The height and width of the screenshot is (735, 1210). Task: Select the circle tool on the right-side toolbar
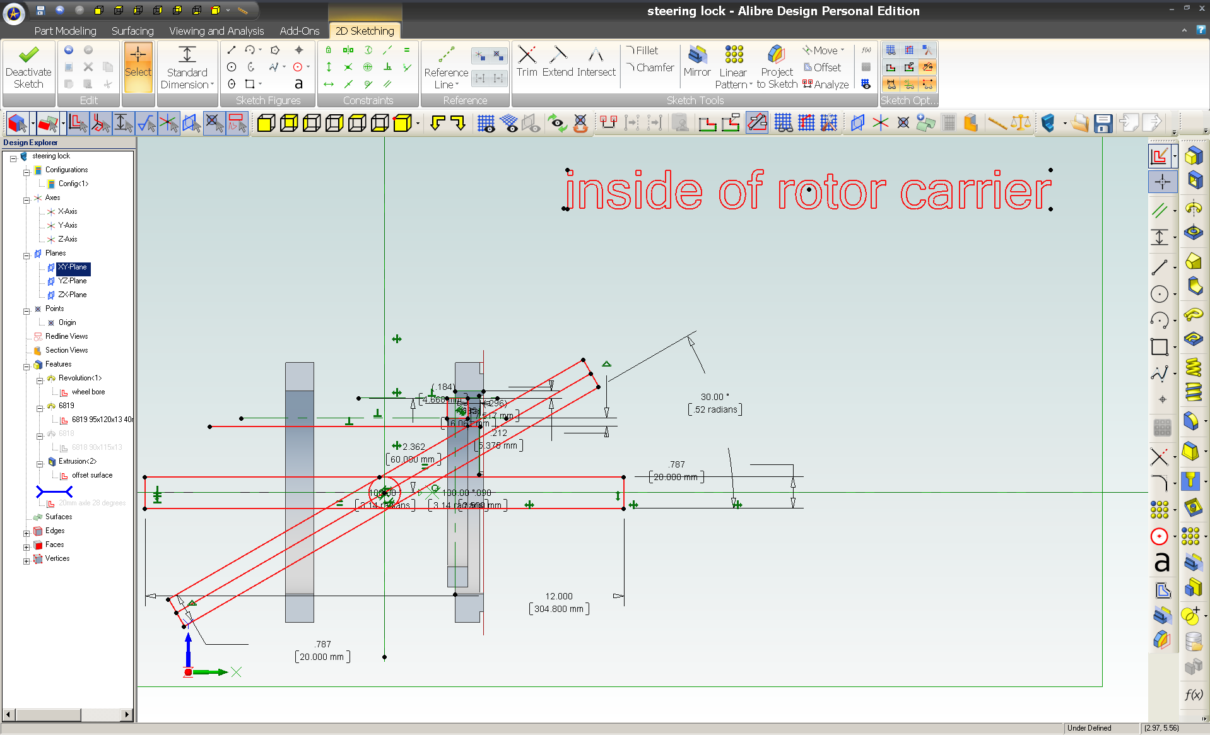pos(1160,294)
